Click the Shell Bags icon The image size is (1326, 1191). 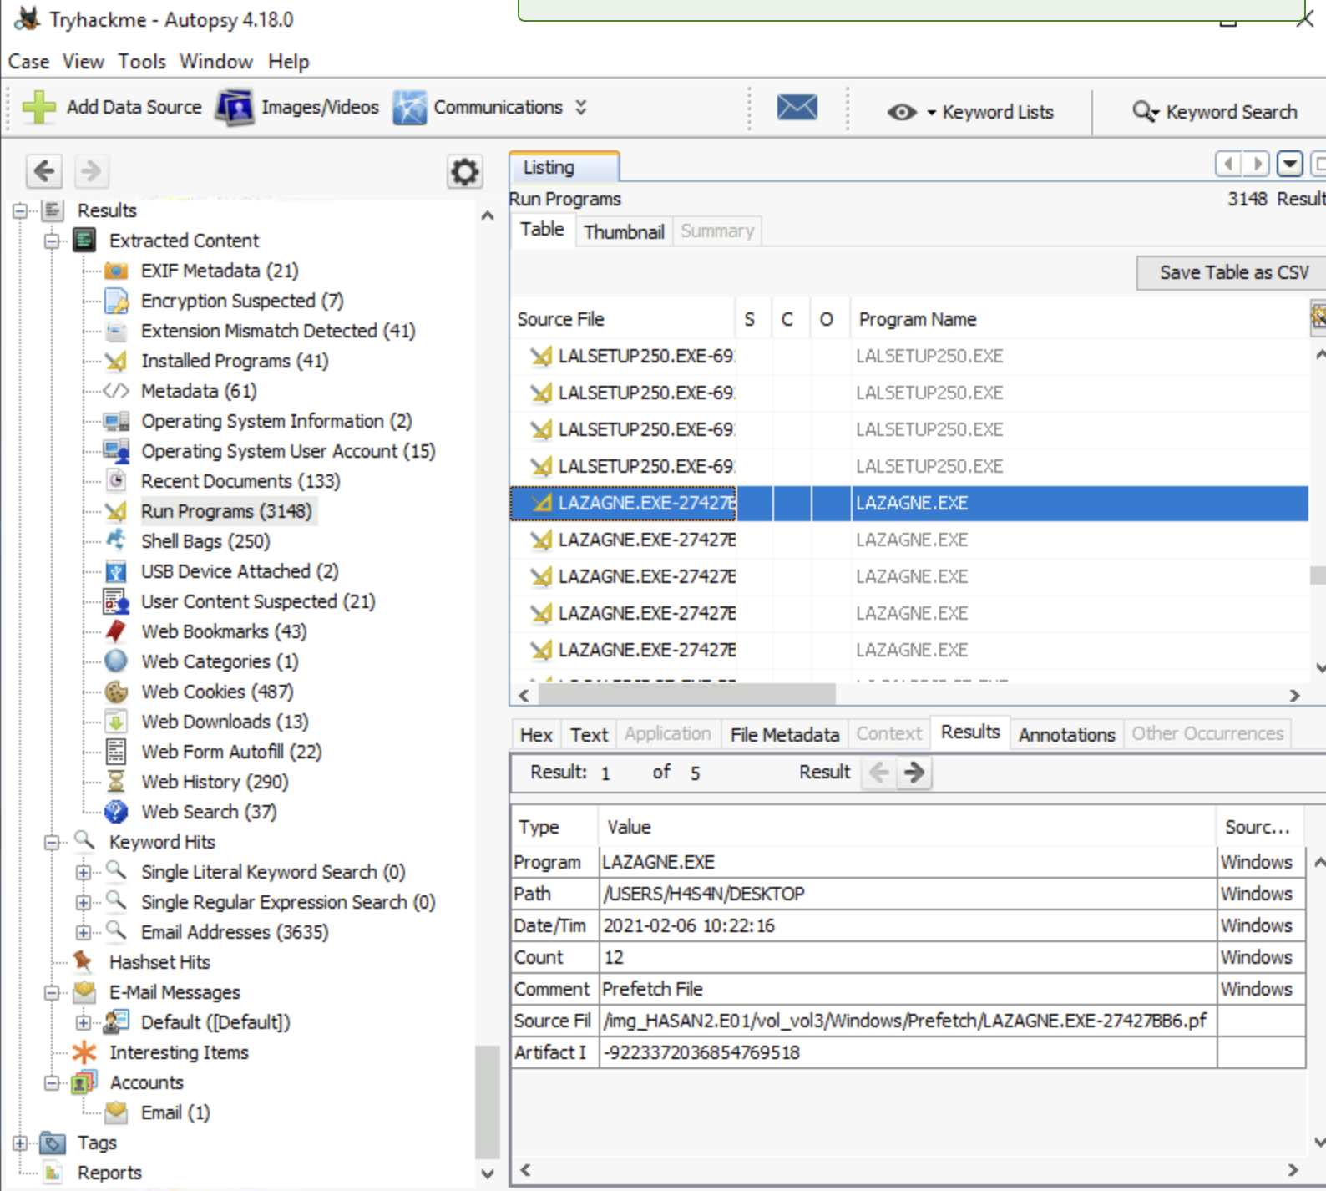pos(116,541)
